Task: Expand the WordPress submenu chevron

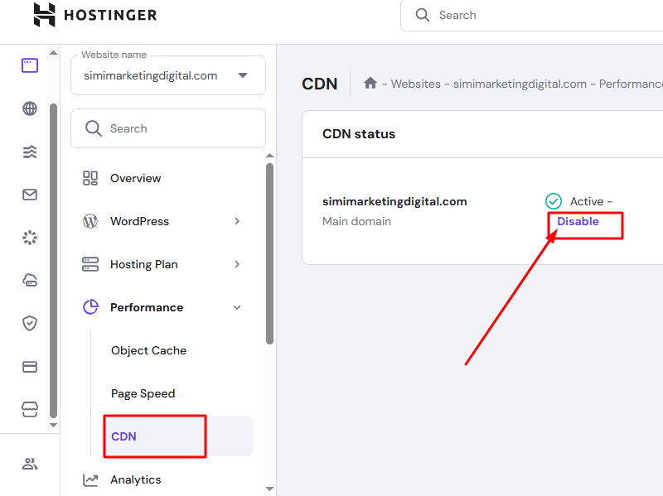Action: (237, 221)
